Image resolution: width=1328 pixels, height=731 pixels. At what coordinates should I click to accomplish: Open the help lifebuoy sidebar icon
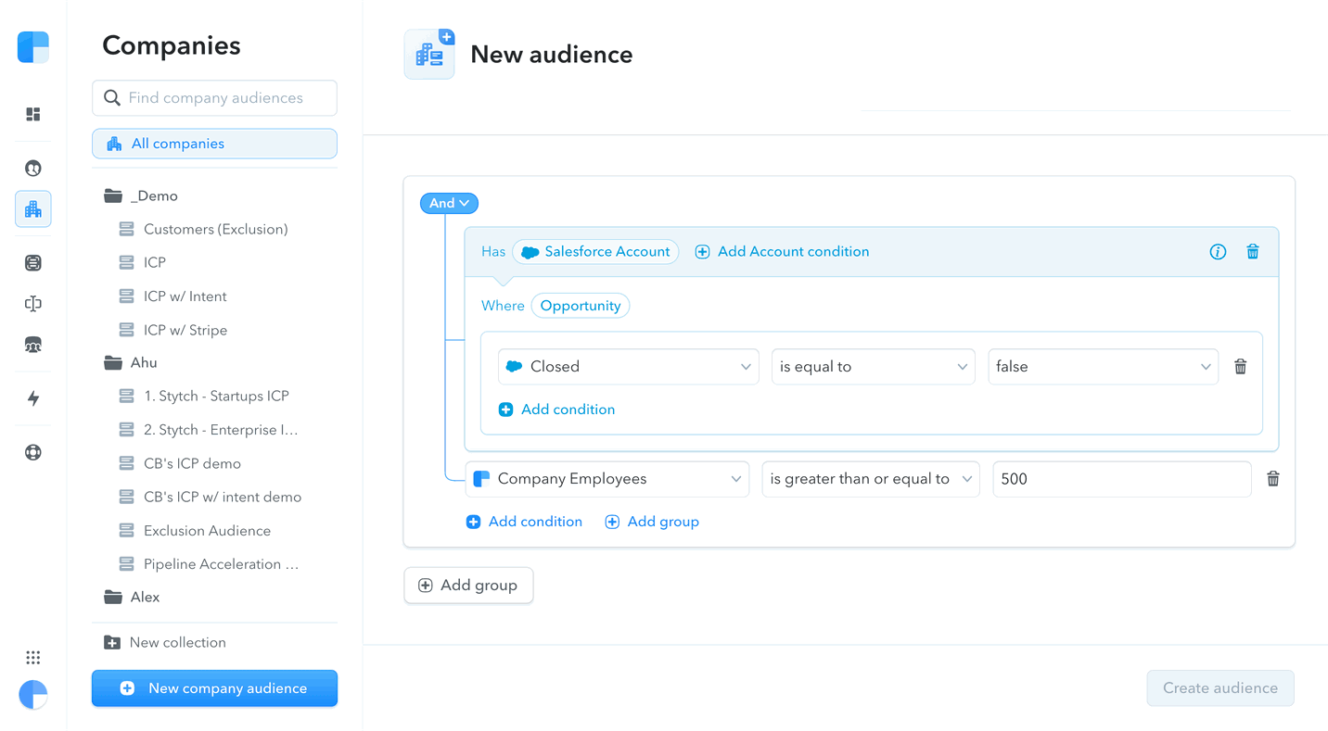33,452
